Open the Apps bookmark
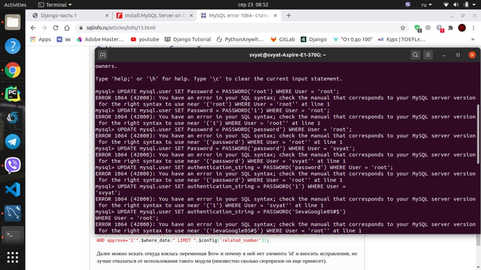 pos(41,39)
